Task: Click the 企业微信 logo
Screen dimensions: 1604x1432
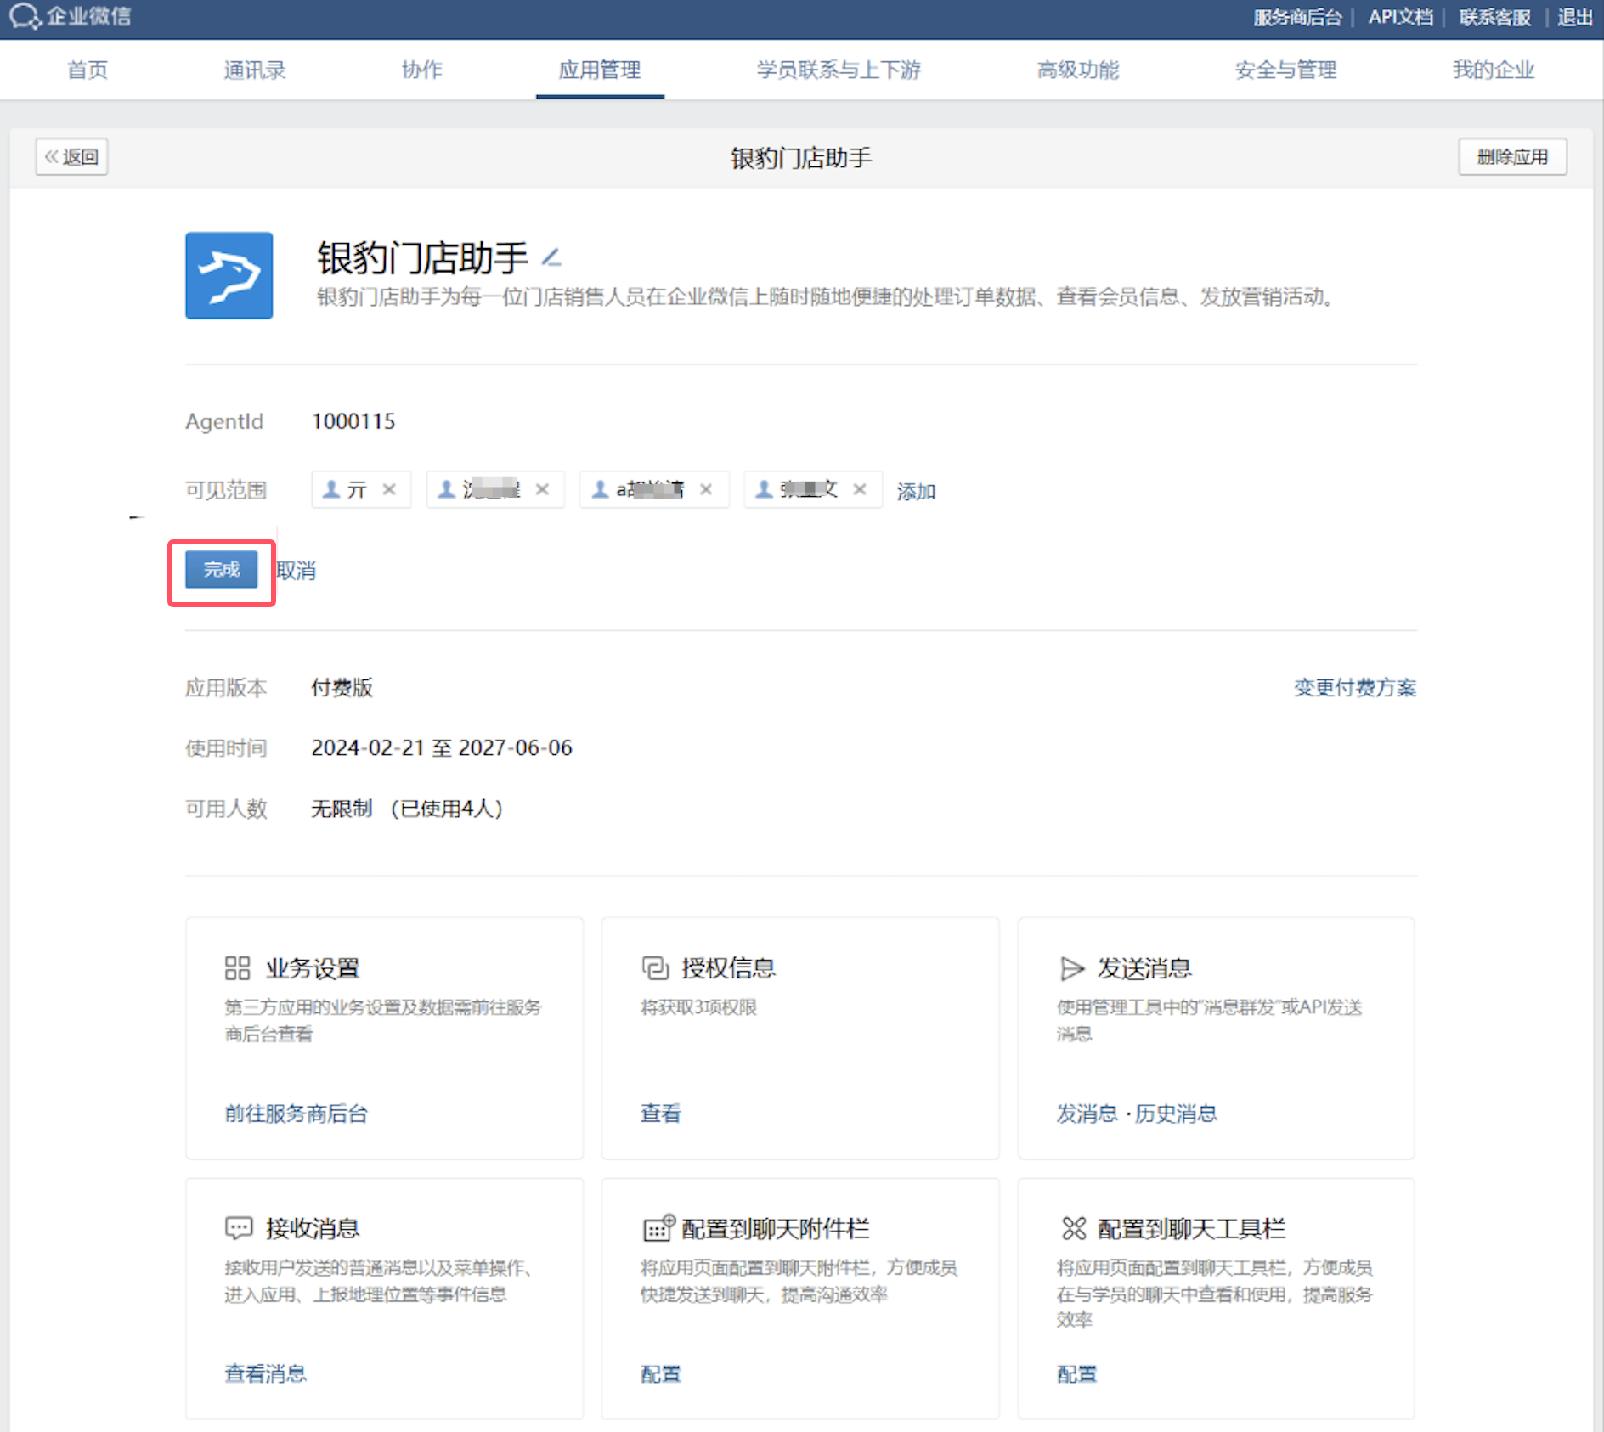Action: [x=70, y=16]
